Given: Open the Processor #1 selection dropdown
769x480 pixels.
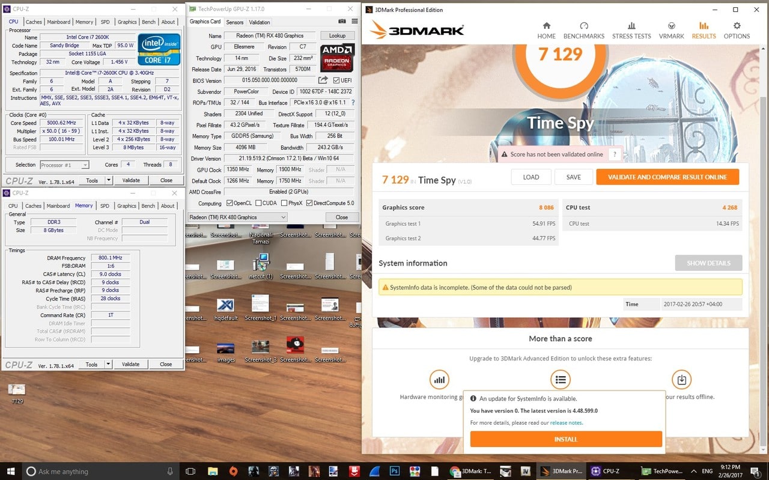Looking at the screenshot, I should 64,165.
